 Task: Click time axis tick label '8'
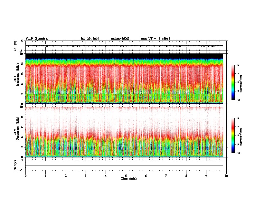click(186, 175)
